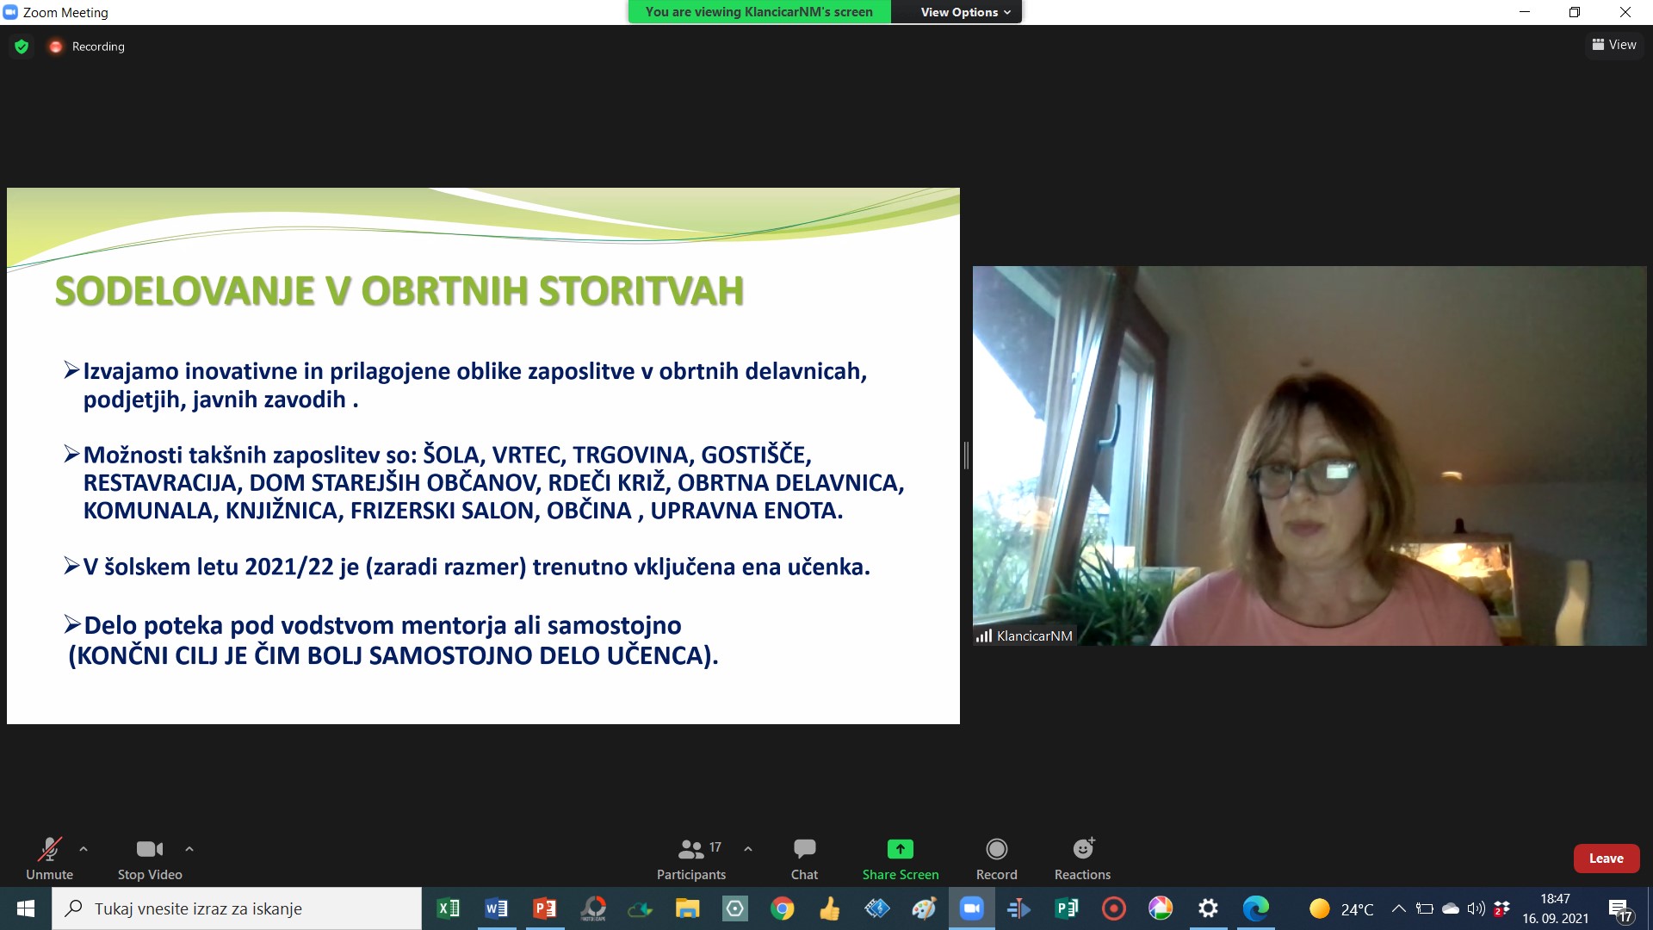Open Windows Start menu
This screenshot has width=1653, height=930.
[26, 908]
